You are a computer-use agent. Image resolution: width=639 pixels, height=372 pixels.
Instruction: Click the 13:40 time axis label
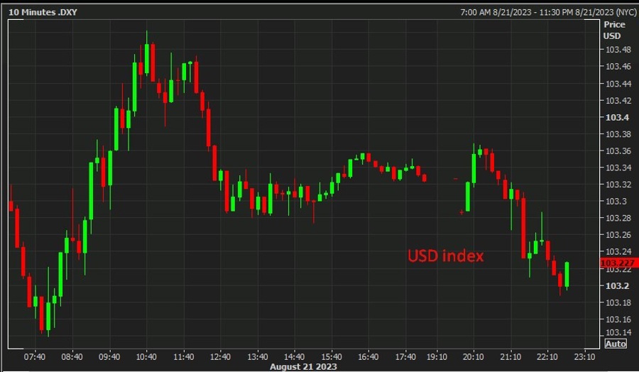point(258,357)
